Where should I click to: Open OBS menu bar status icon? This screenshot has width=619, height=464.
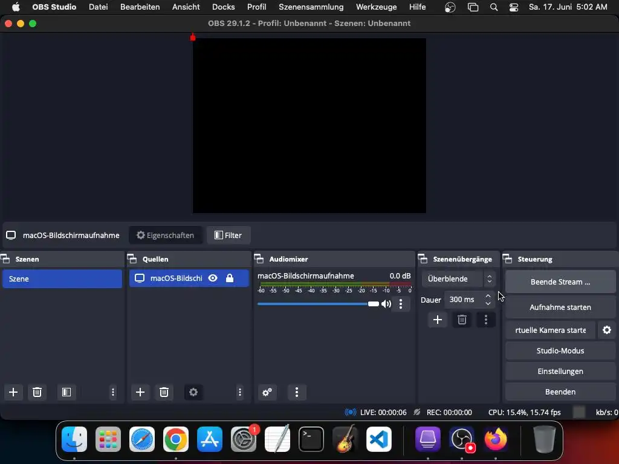tap(450, 7)
